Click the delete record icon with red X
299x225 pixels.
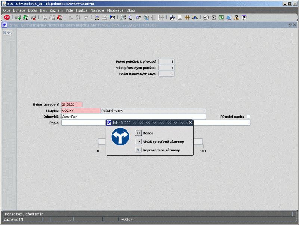(x=33, y=18)
